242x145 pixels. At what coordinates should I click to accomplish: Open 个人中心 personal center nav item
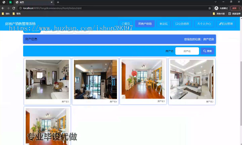[x=204, y=24]
